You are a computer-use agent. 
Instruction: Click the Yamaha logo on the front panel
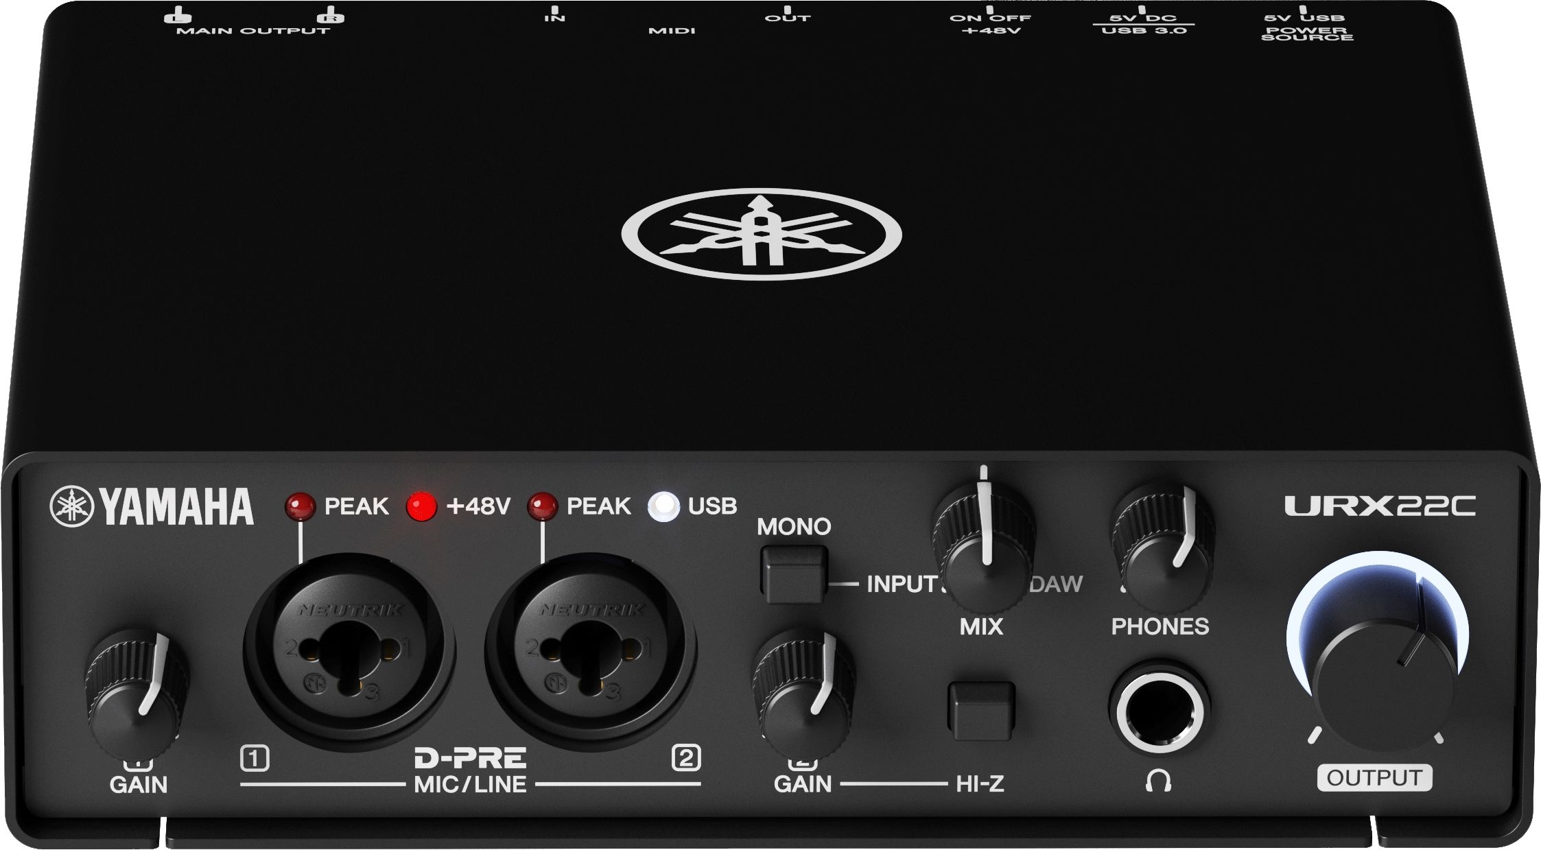point(152,507)
